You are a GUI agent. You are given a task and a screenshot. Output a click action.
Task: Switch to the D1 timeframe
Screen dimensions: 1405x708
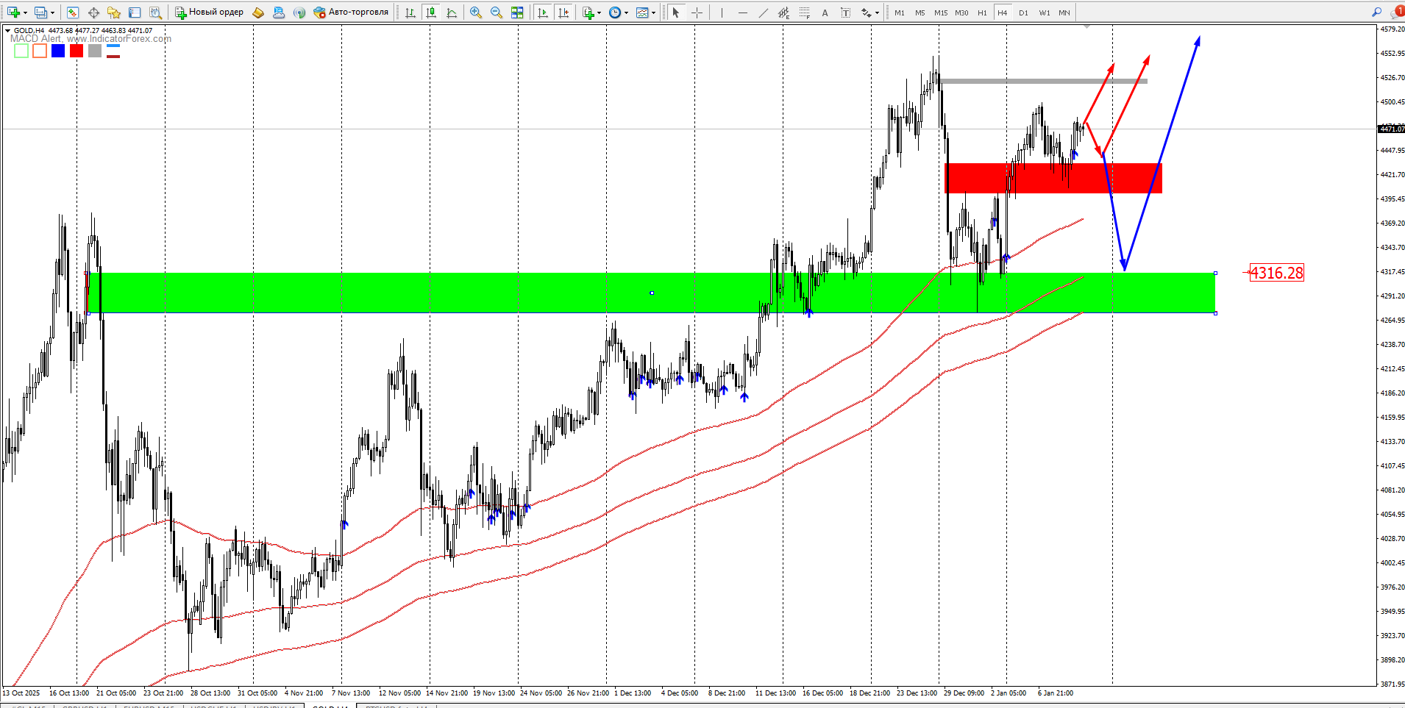pos(1023,12)
